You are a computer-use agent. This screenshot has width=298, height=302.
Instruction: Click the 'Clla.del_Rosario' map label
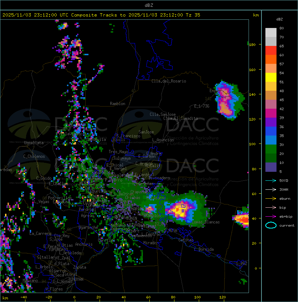[169, 81]
